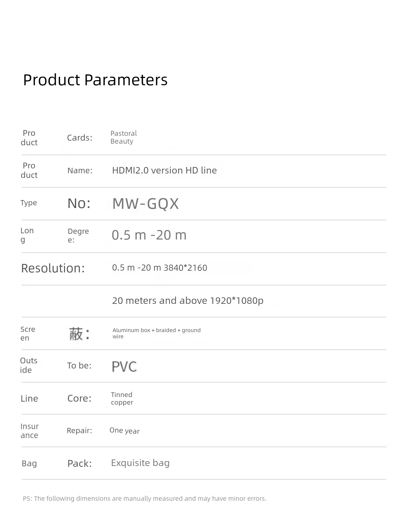Click the Repair: label

click(x=79, y=431)
